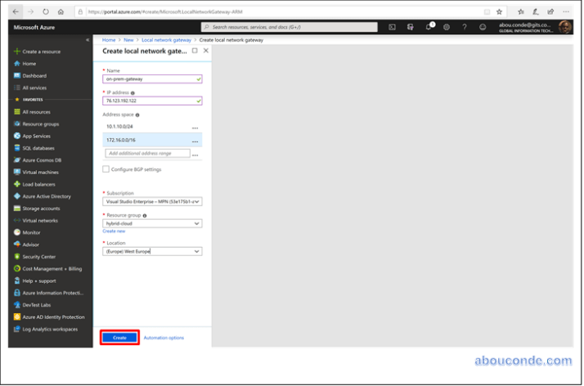Click the blue Create button
The height and width of the screenshot is (386, 584).
[x=119, y=338]
